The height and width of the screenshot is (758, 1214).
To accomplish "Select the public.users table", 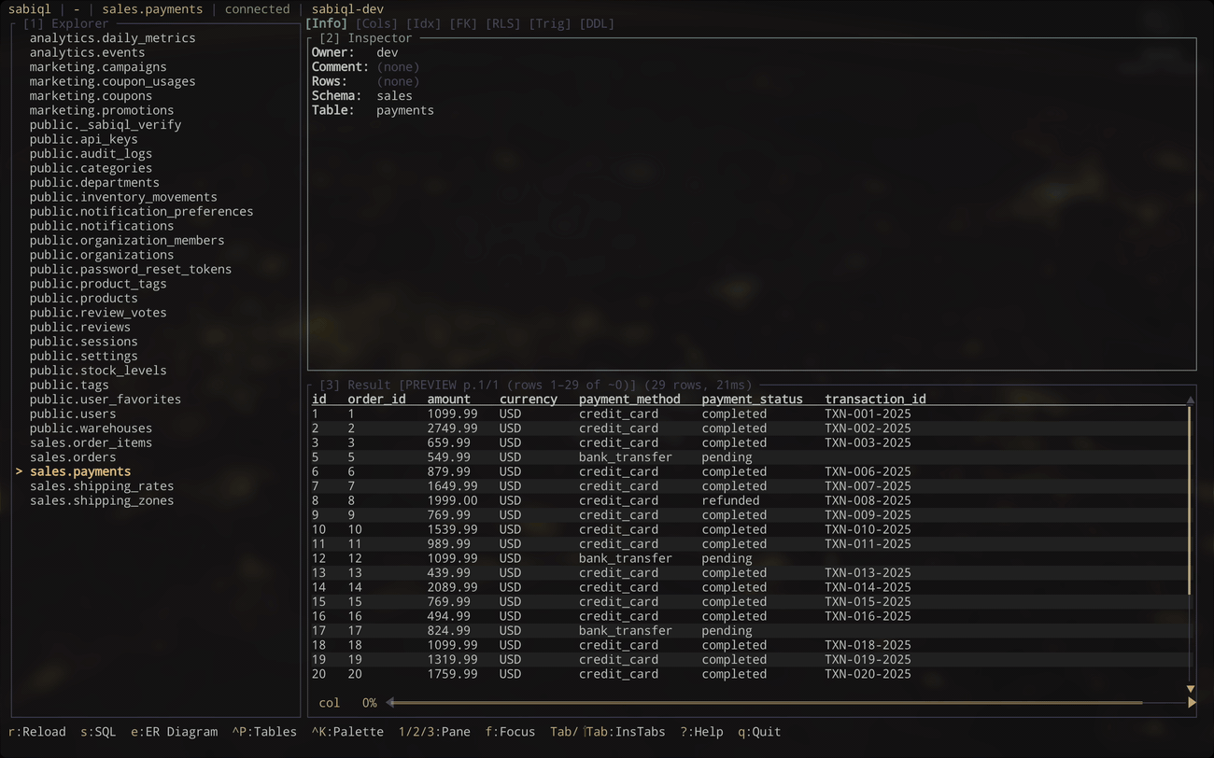I will (x=73, y=414).
